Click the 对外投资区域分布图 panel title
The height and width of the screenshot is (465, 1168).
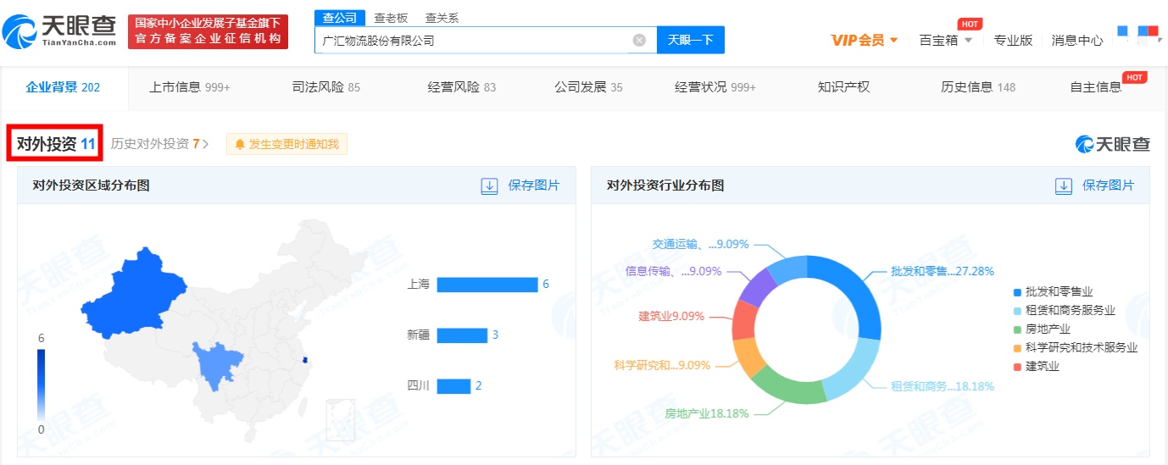(x=91, y=185)
